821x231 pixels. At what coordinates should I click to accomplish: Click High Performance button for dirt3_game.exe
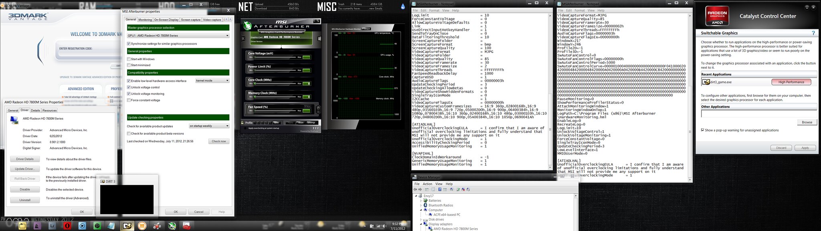point(791,82)
